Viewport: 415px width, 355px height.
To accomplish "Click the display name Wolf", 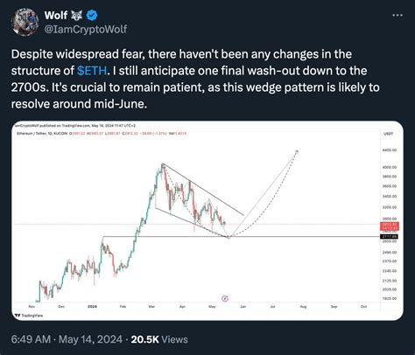I will click(x=56, y=15).
